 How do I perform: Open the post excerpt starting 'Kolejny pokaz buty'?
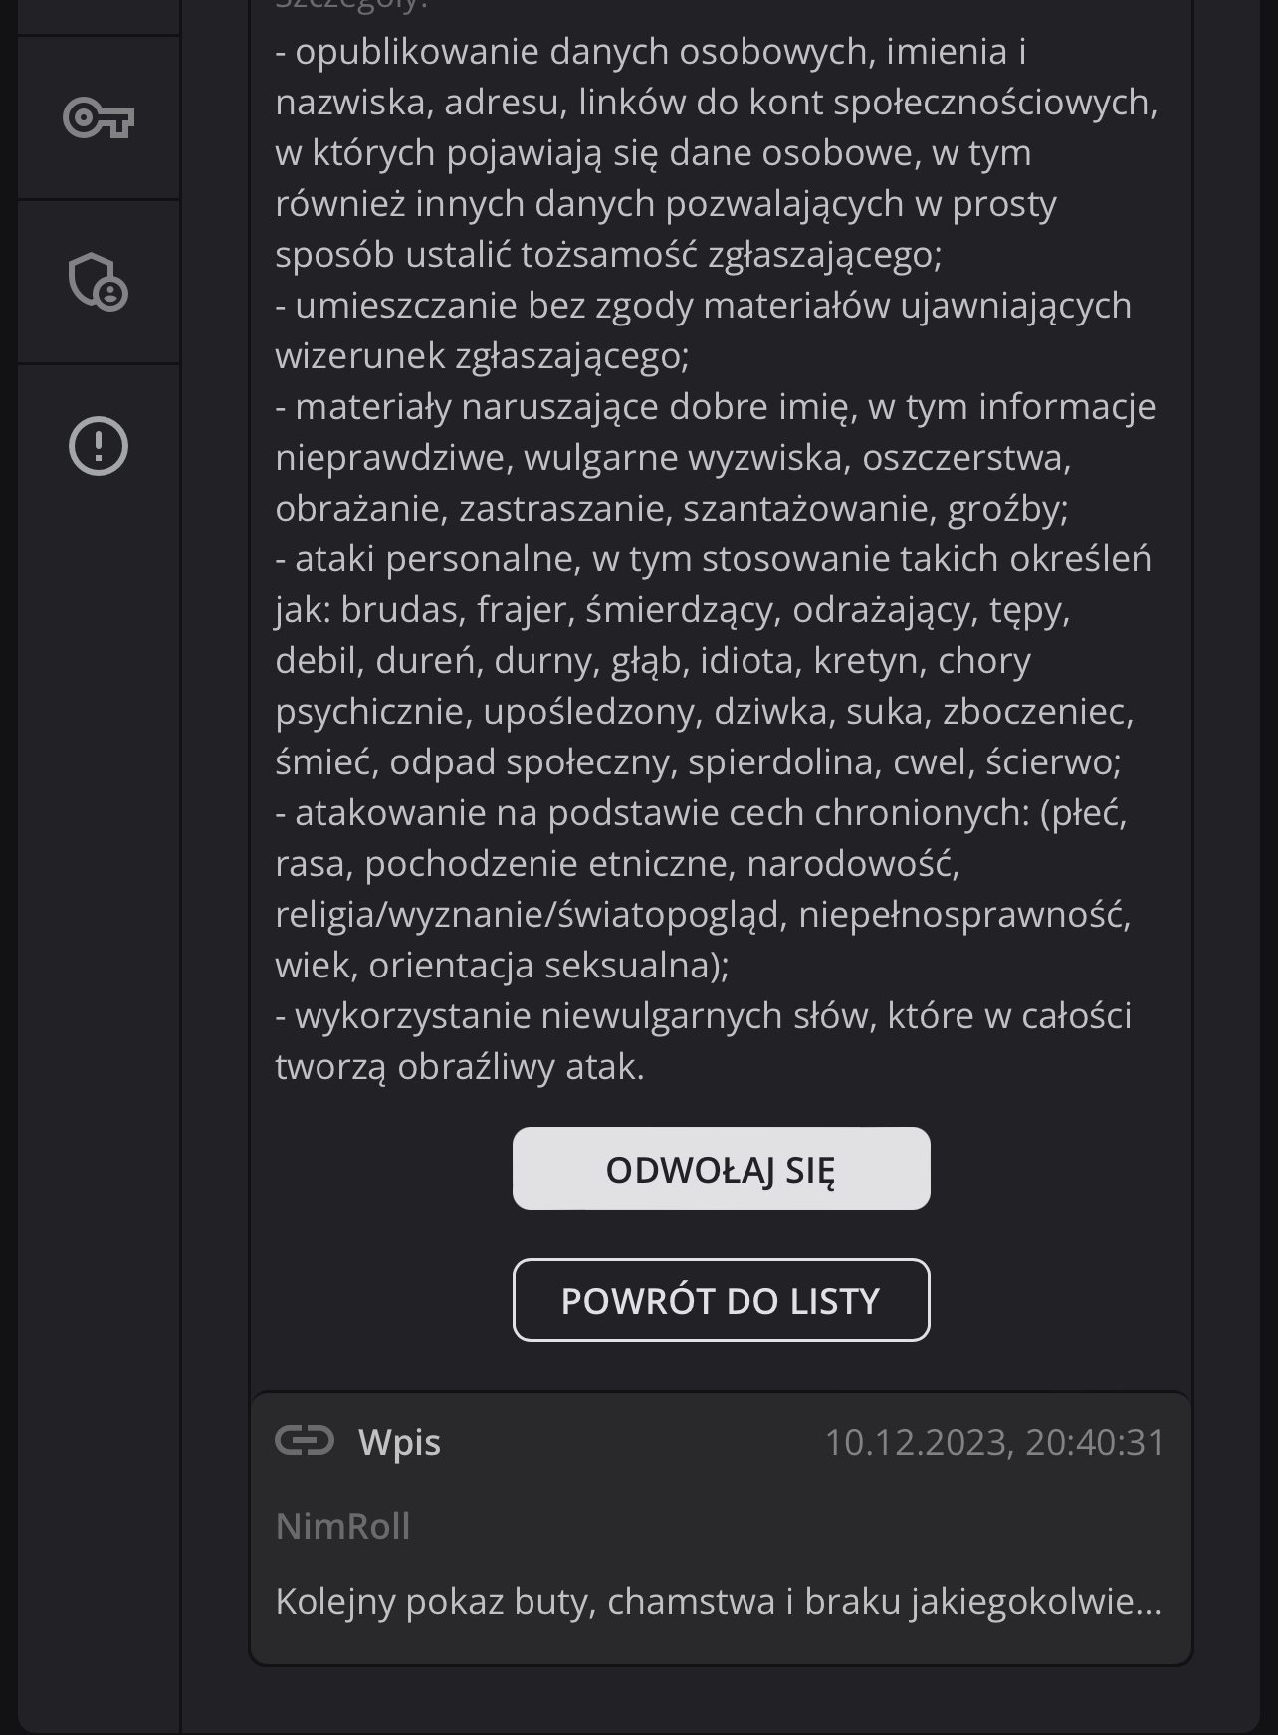tap(718, 1601)
